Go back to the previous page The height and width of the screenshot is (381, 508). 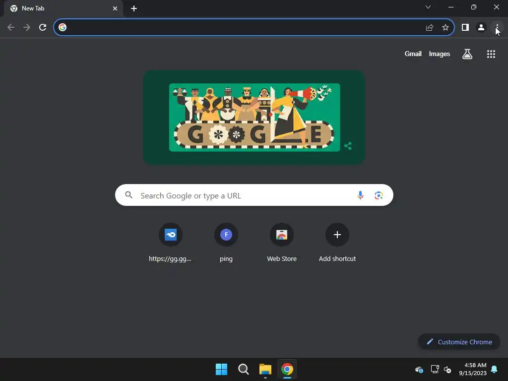[11, 27]
